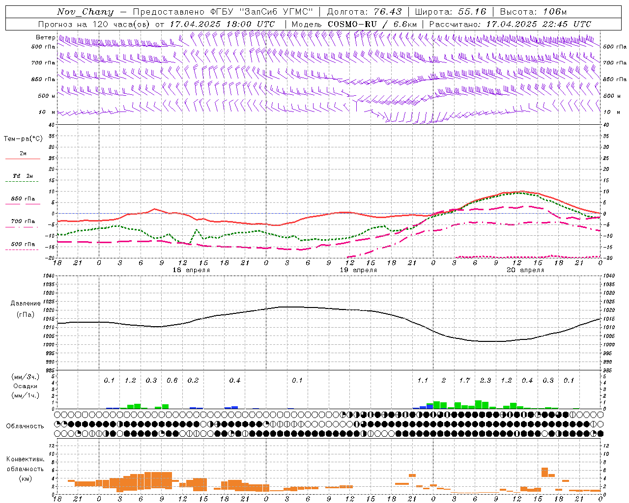Click the longitude value Долгота: 76.43
The width and height of the screenshot is (629, 503).
pos(364,12)
